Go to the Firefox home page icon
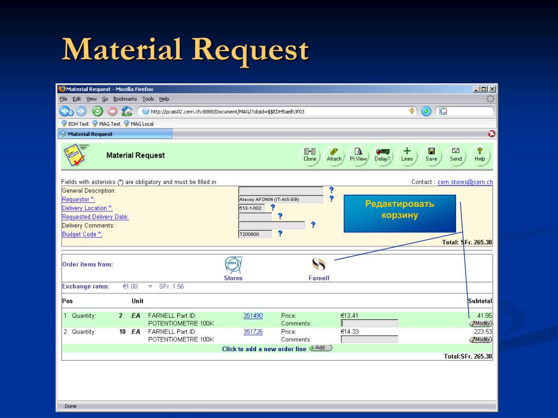 click(x=126, y=111)
